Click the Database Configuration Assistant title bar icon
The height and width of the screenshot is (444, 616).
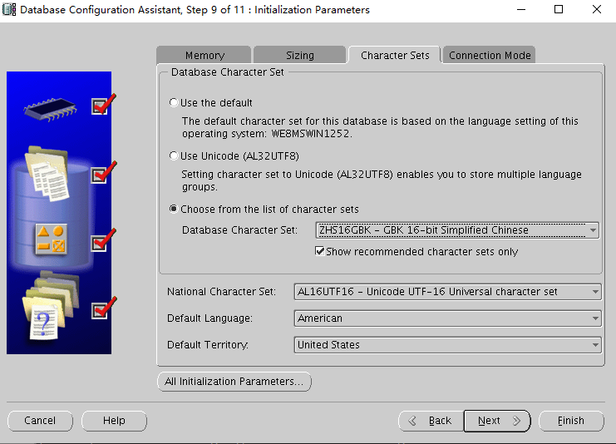9,9
